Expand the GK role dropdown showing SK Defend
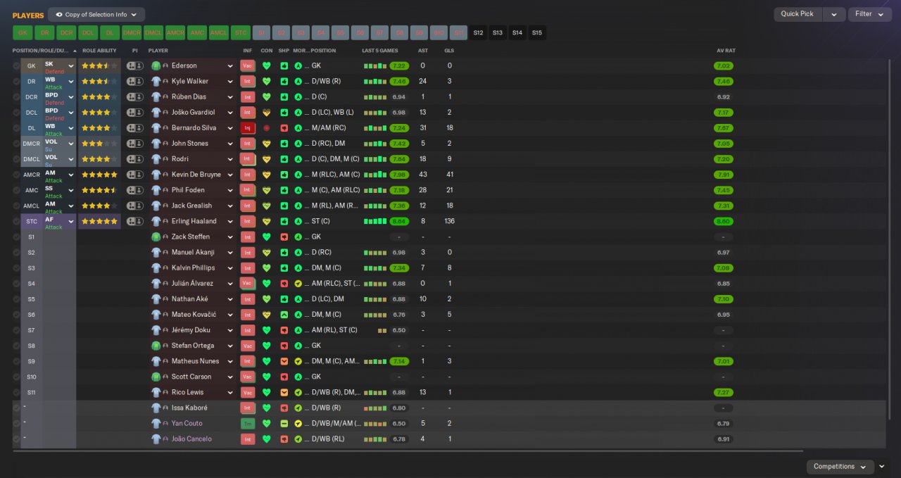 pos(71,65)
